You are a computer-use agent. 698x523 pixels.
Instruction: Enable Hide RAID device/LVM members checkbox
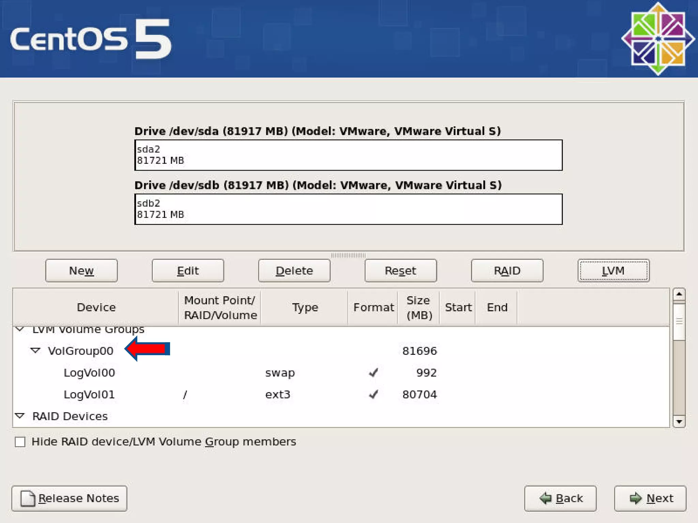click(20, 442)
